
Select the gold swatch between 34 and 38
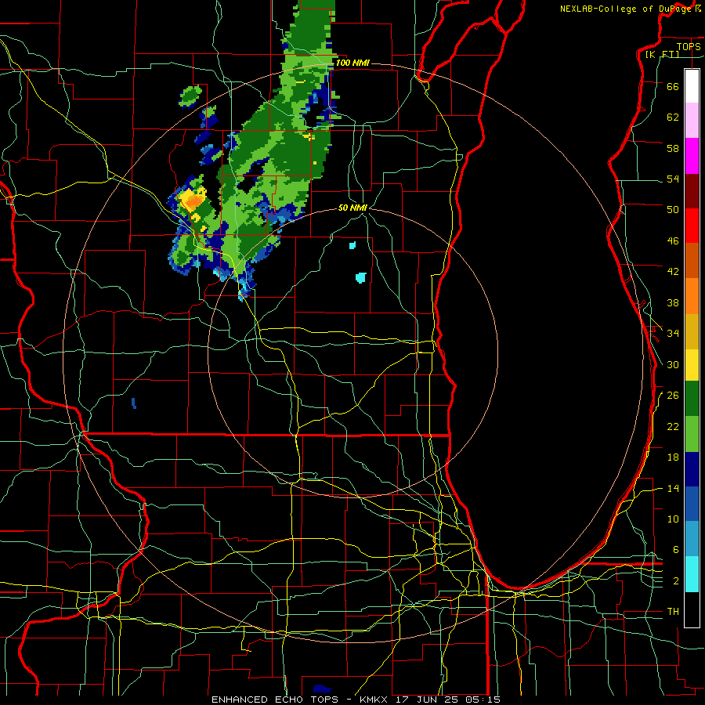[692, 331]
